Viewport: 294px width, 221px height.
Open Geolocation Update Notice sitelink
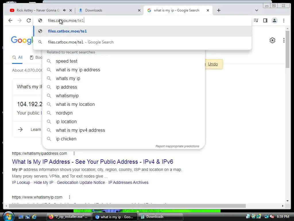pos(81,182)
